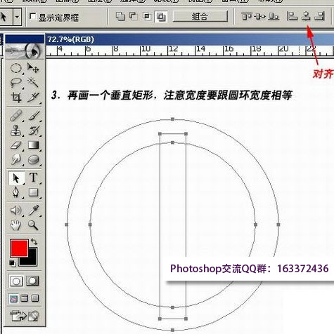Click the 72.7%(RGB) document title bar

tap(190, 39)
